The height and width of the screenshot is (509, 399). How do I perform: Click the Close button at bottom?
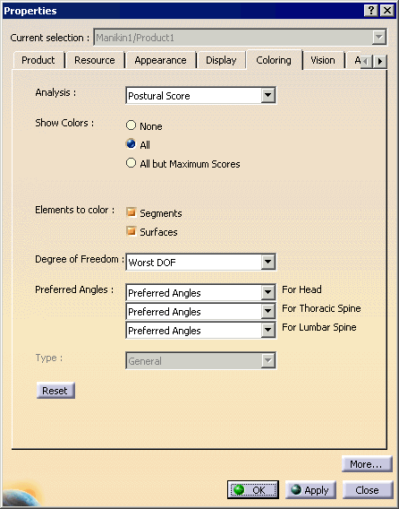[367, 489]
